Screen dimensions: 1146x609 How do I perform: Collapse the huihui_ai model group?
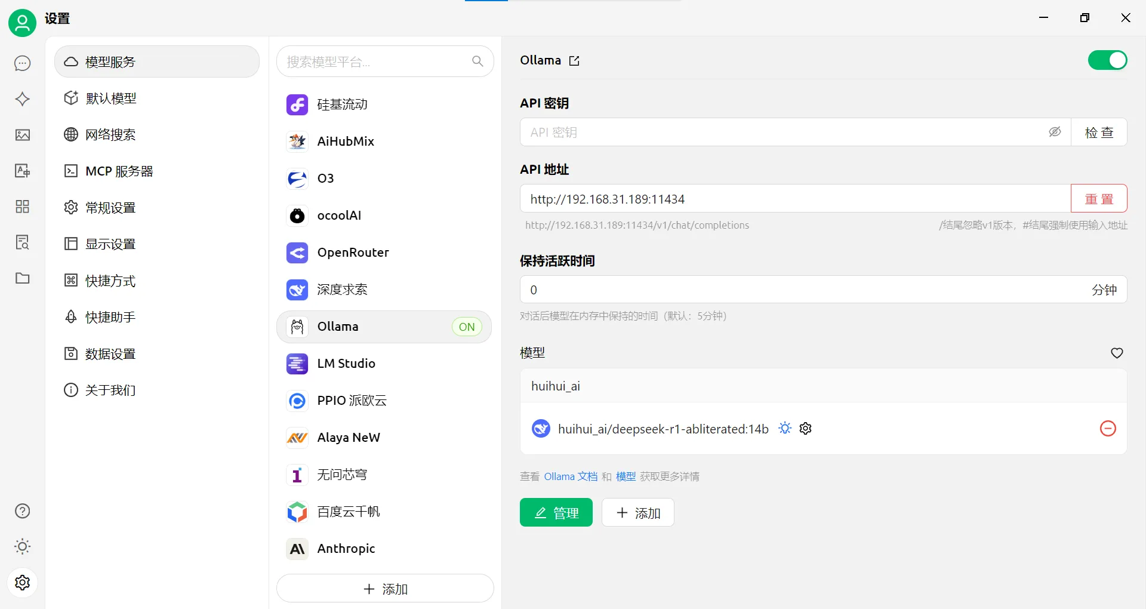click(x=823, y=386)
